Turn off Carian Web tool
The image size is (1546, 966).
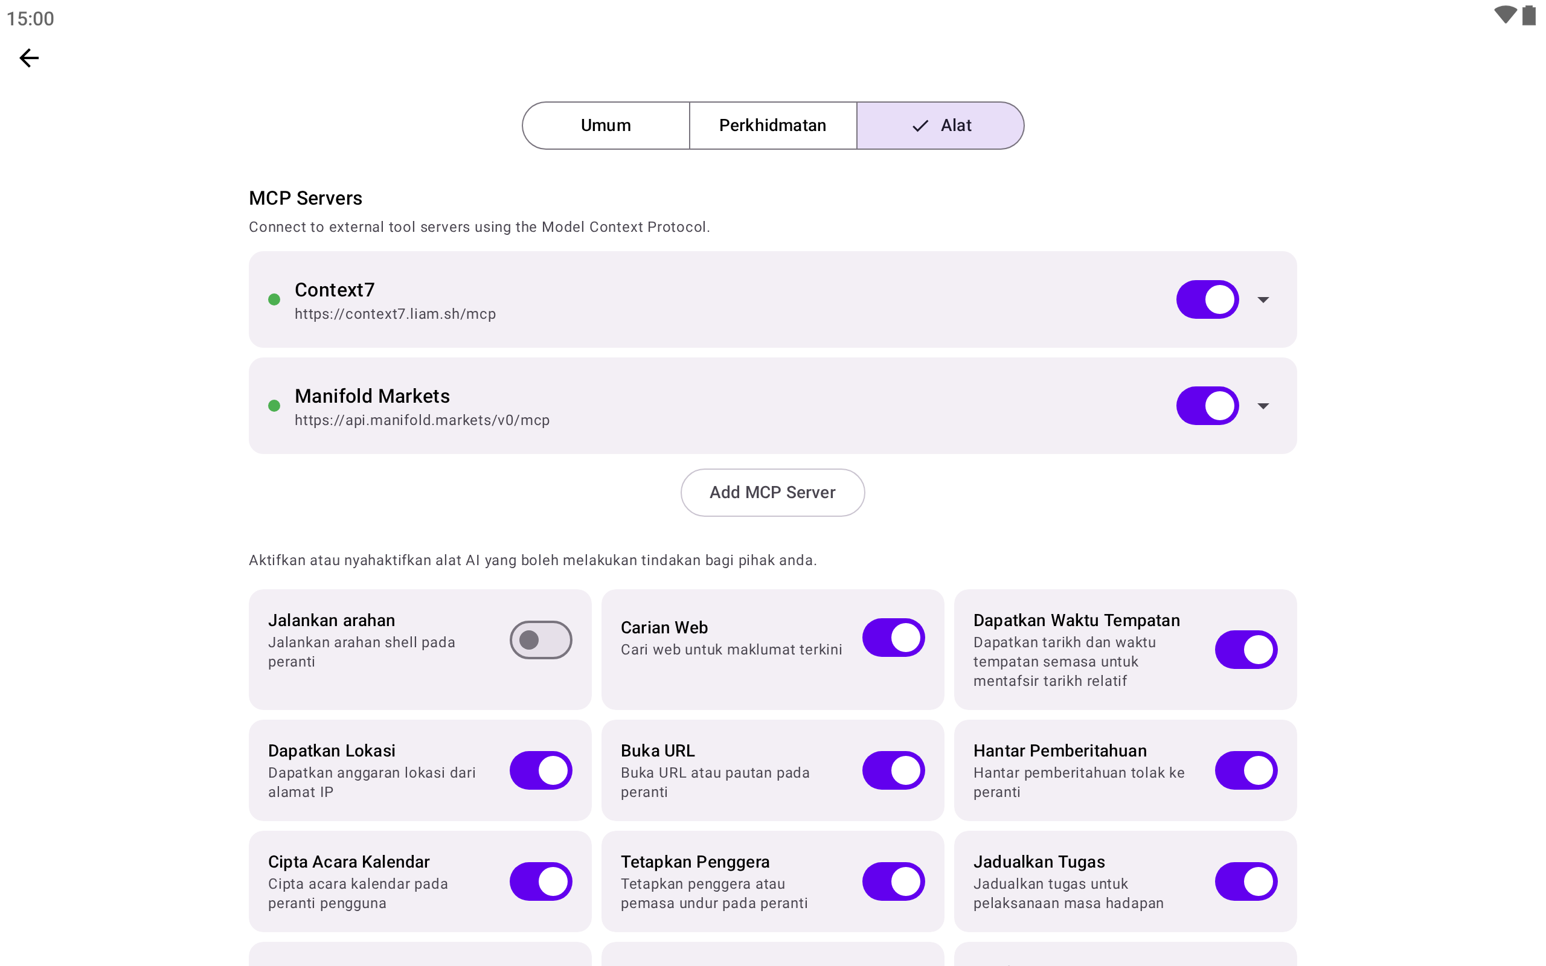pos(893,638)
